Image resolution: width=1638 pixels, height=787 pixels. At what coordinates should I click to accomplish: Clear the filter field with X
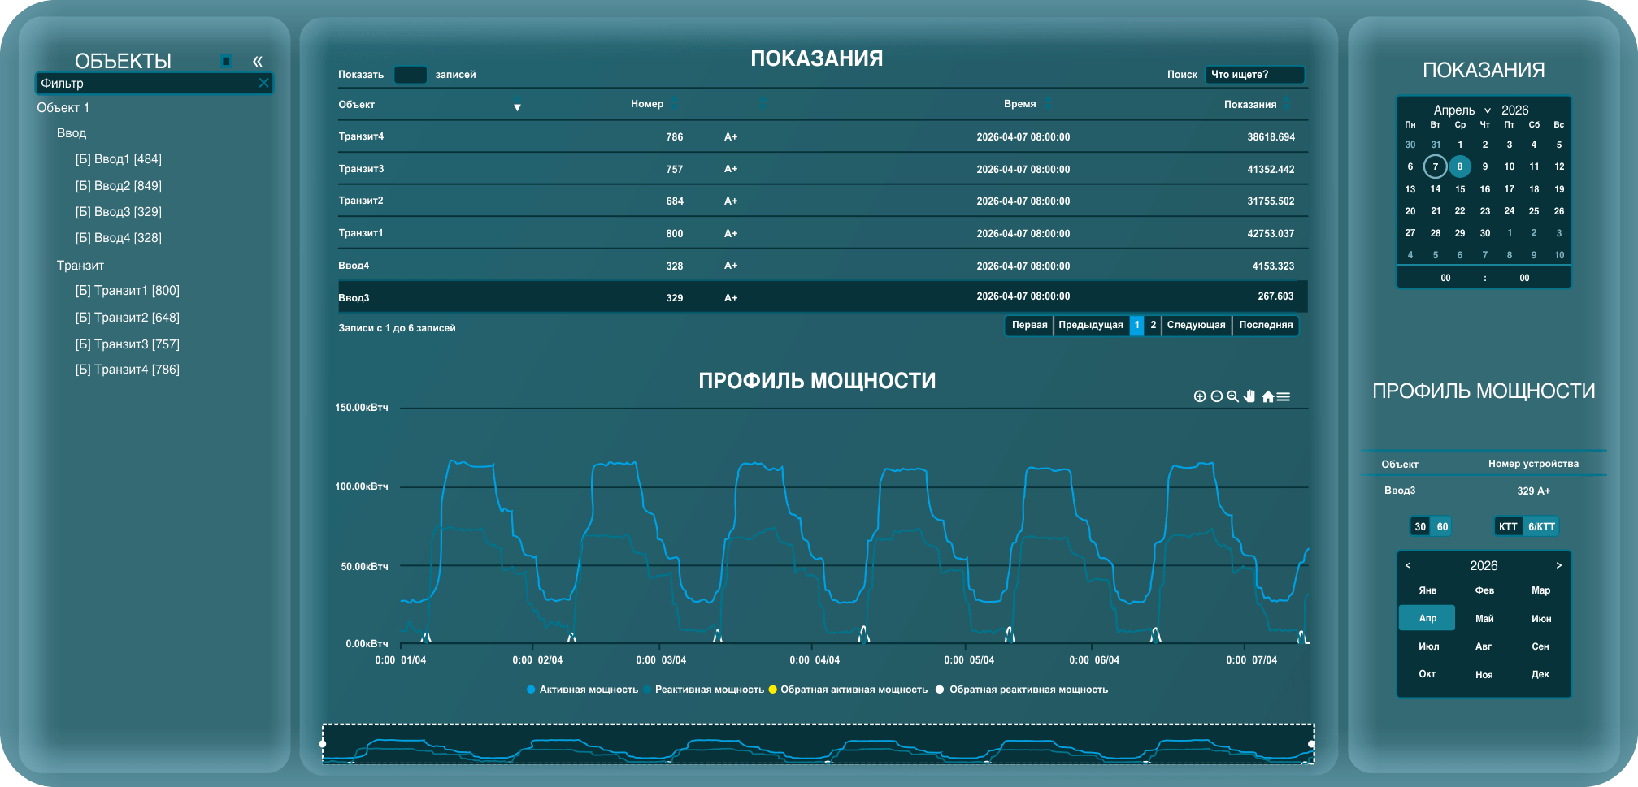point(263,83)
